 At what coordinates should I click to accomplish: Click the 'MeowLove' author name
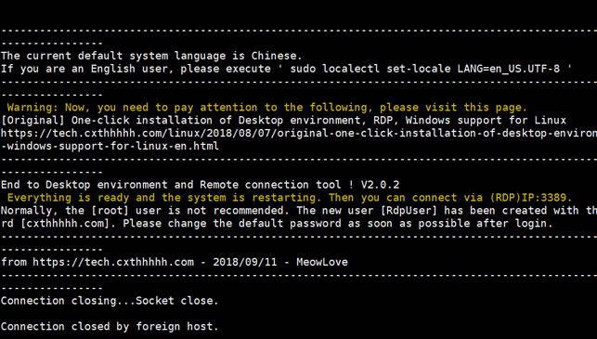tap(322, 262)
